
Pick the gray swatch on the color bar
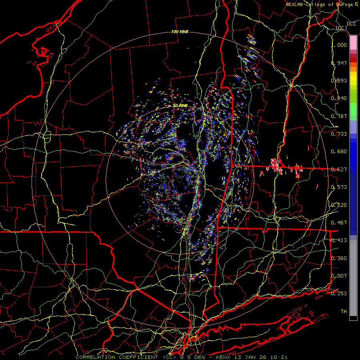(353, 278)
